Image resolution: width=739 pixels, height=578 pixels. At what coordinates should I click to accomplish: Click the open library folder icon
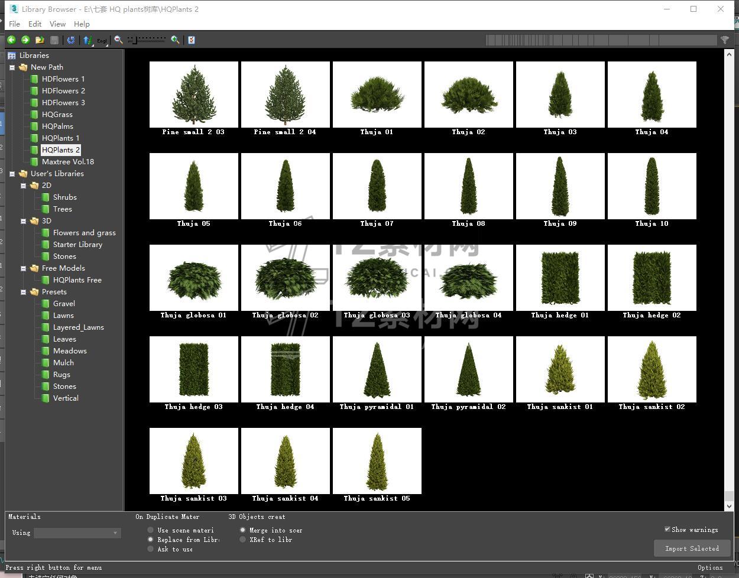[x=40, y=40]
